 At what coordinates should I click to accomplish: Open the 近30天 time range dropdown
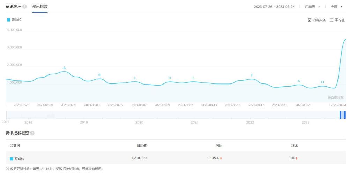312,7
